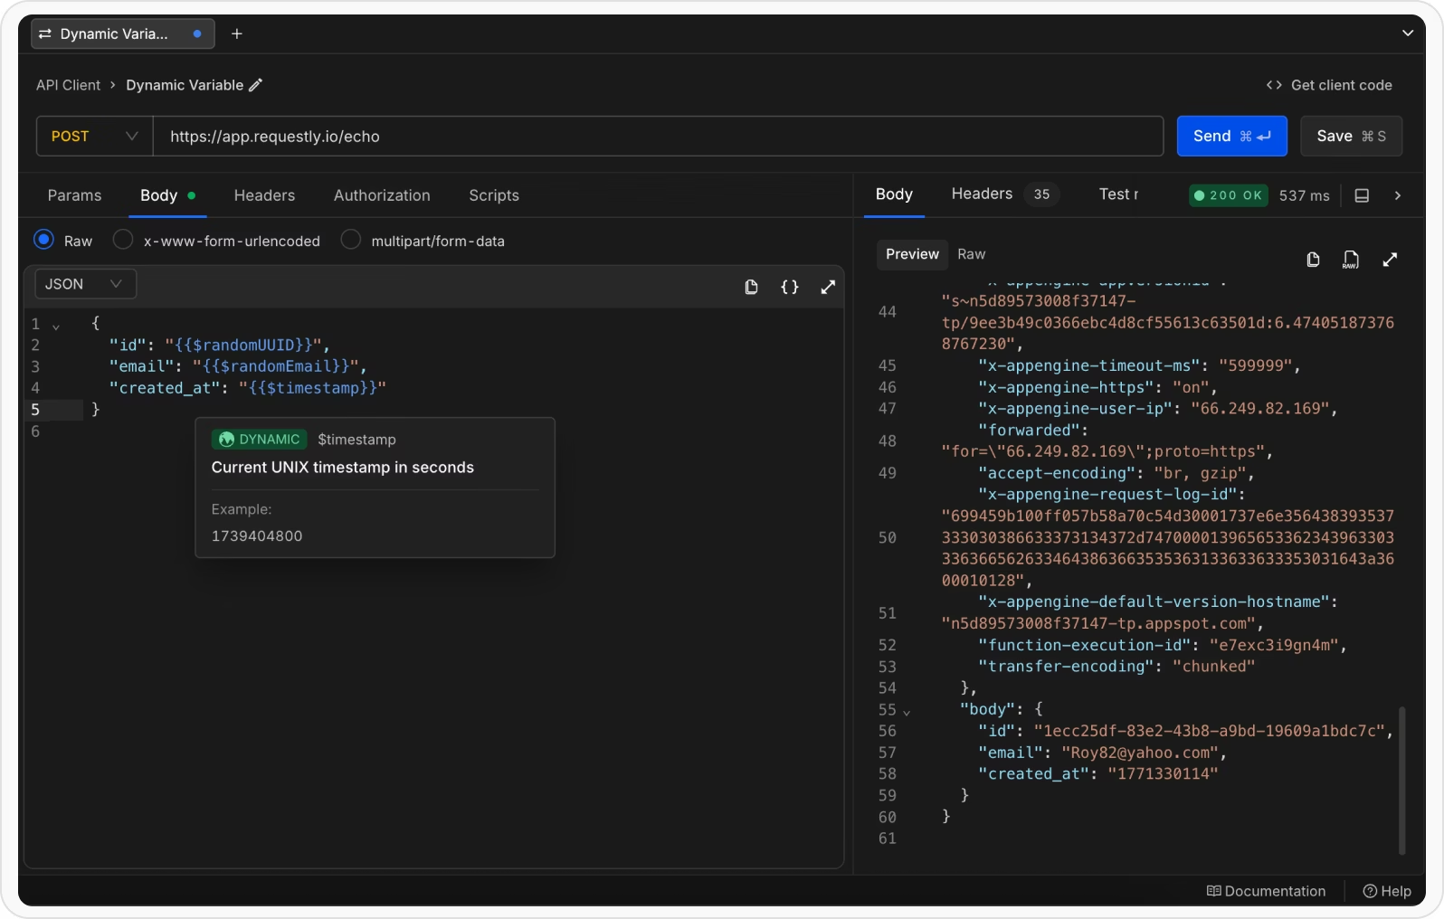This screenshot has height=919, width=1444.
Task: Expand the response panel to fullscreen
Action: [1390, 260]
